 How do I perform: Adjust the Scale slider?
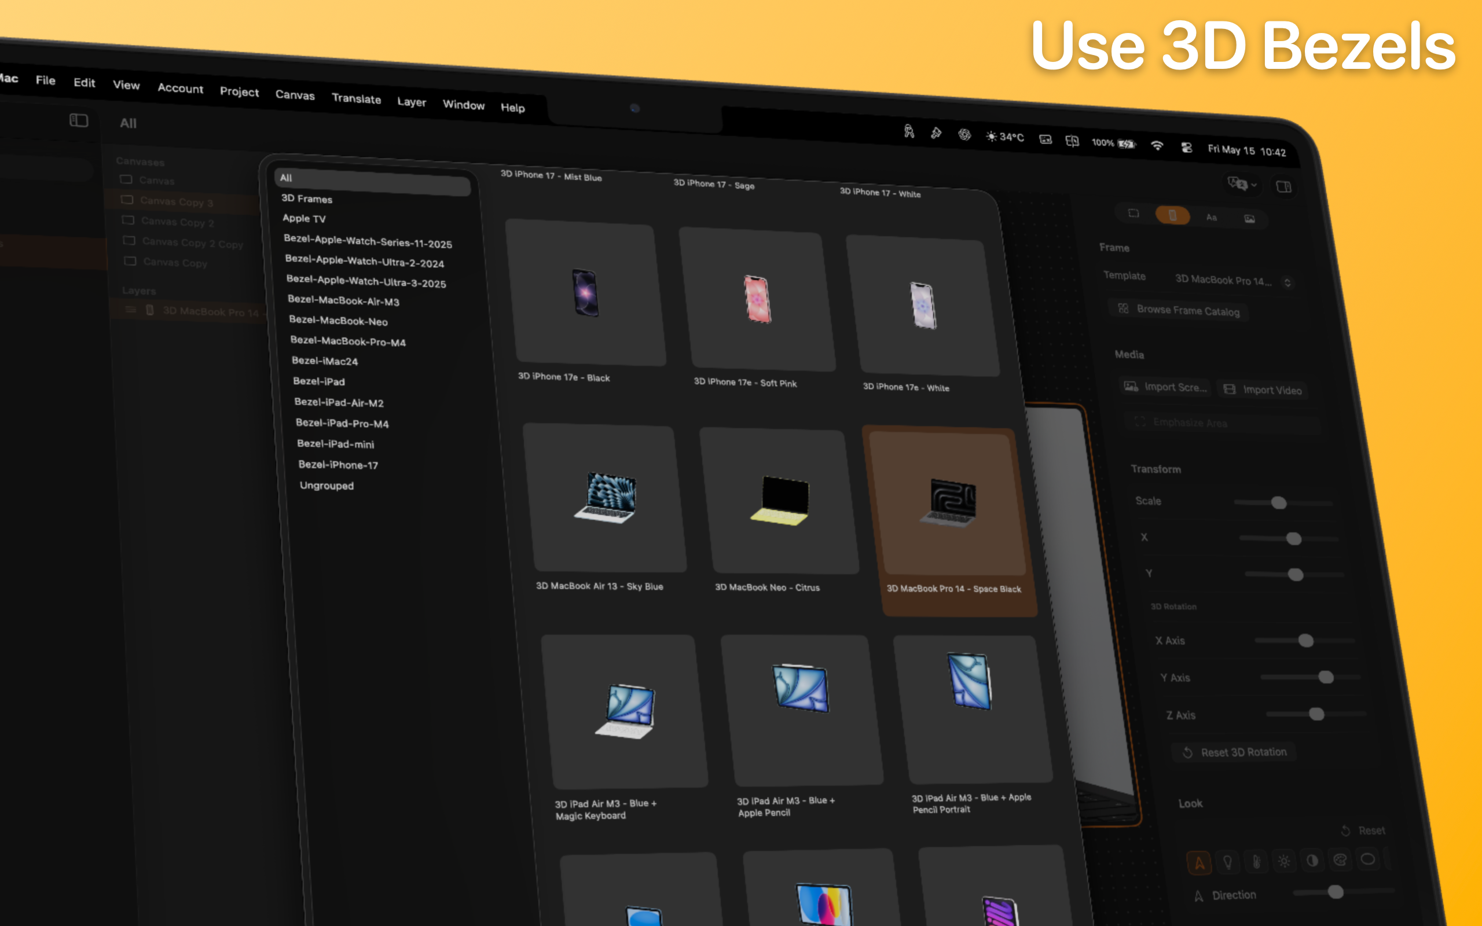(1282, 503)
